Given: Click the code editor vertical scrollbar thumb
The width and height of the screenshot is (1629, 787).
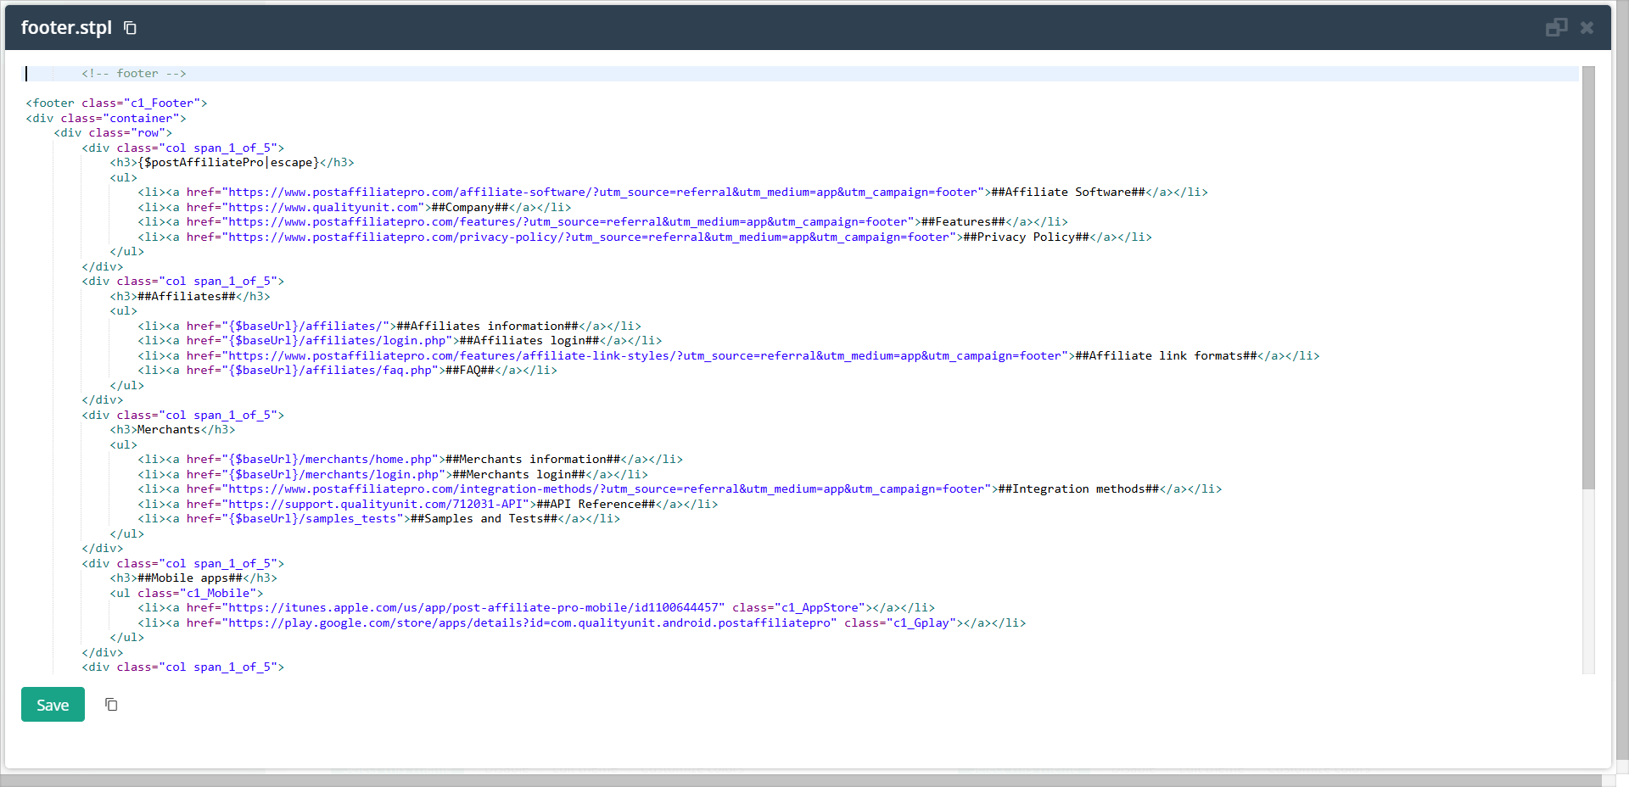Looking at the screenshot, I should click(x=1588, y=277).
